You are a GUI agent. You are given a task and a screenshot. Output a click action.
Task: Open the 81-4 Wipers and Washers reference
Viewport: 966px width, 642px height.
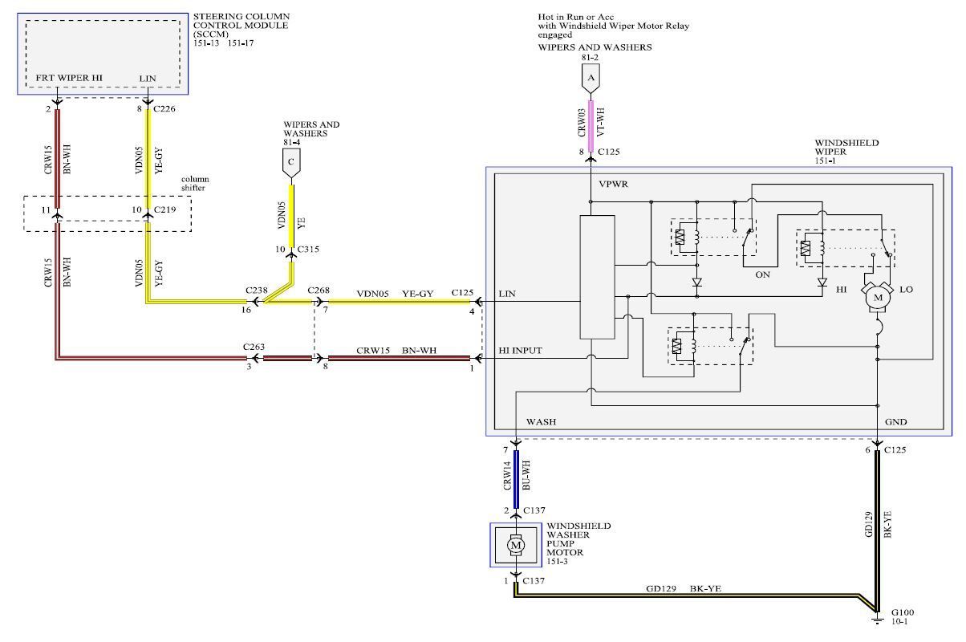[x=292, y=142]
